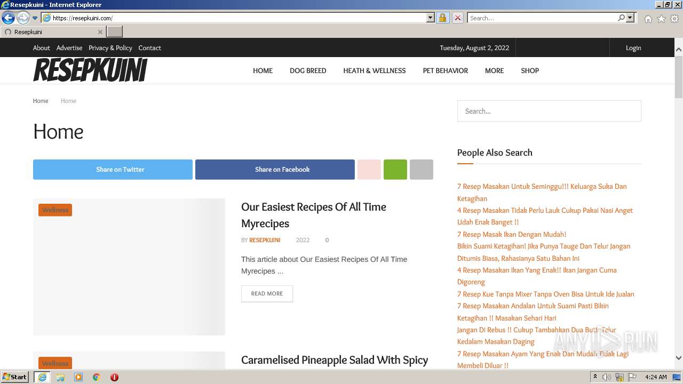Close the Resepkuini tab
683x384 pixels.
click(x=100, y=32)
